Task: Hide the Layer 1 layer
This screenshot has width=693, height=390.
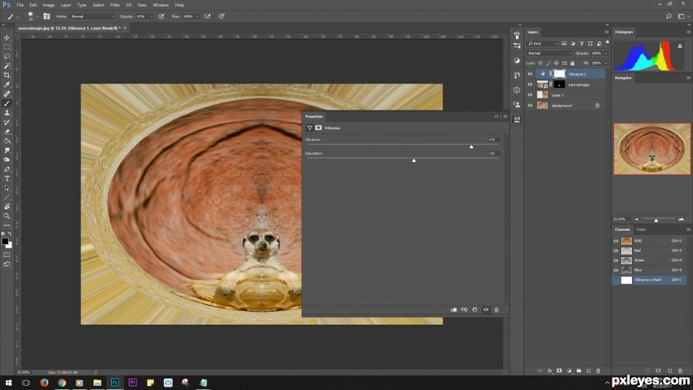Action: [x=530, y=95]
